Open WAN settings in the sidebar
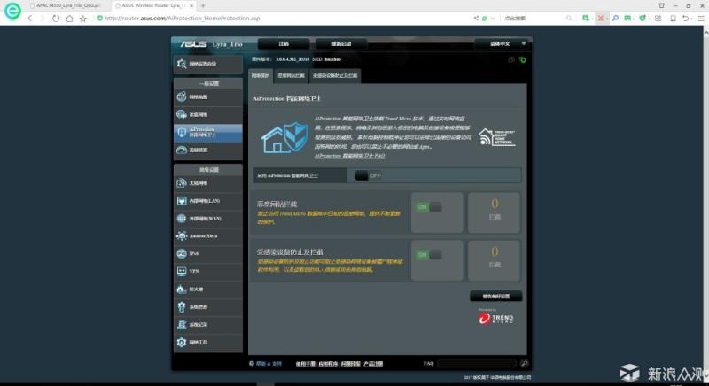Viewport: 709px width, 386px height. coord(208,218)
